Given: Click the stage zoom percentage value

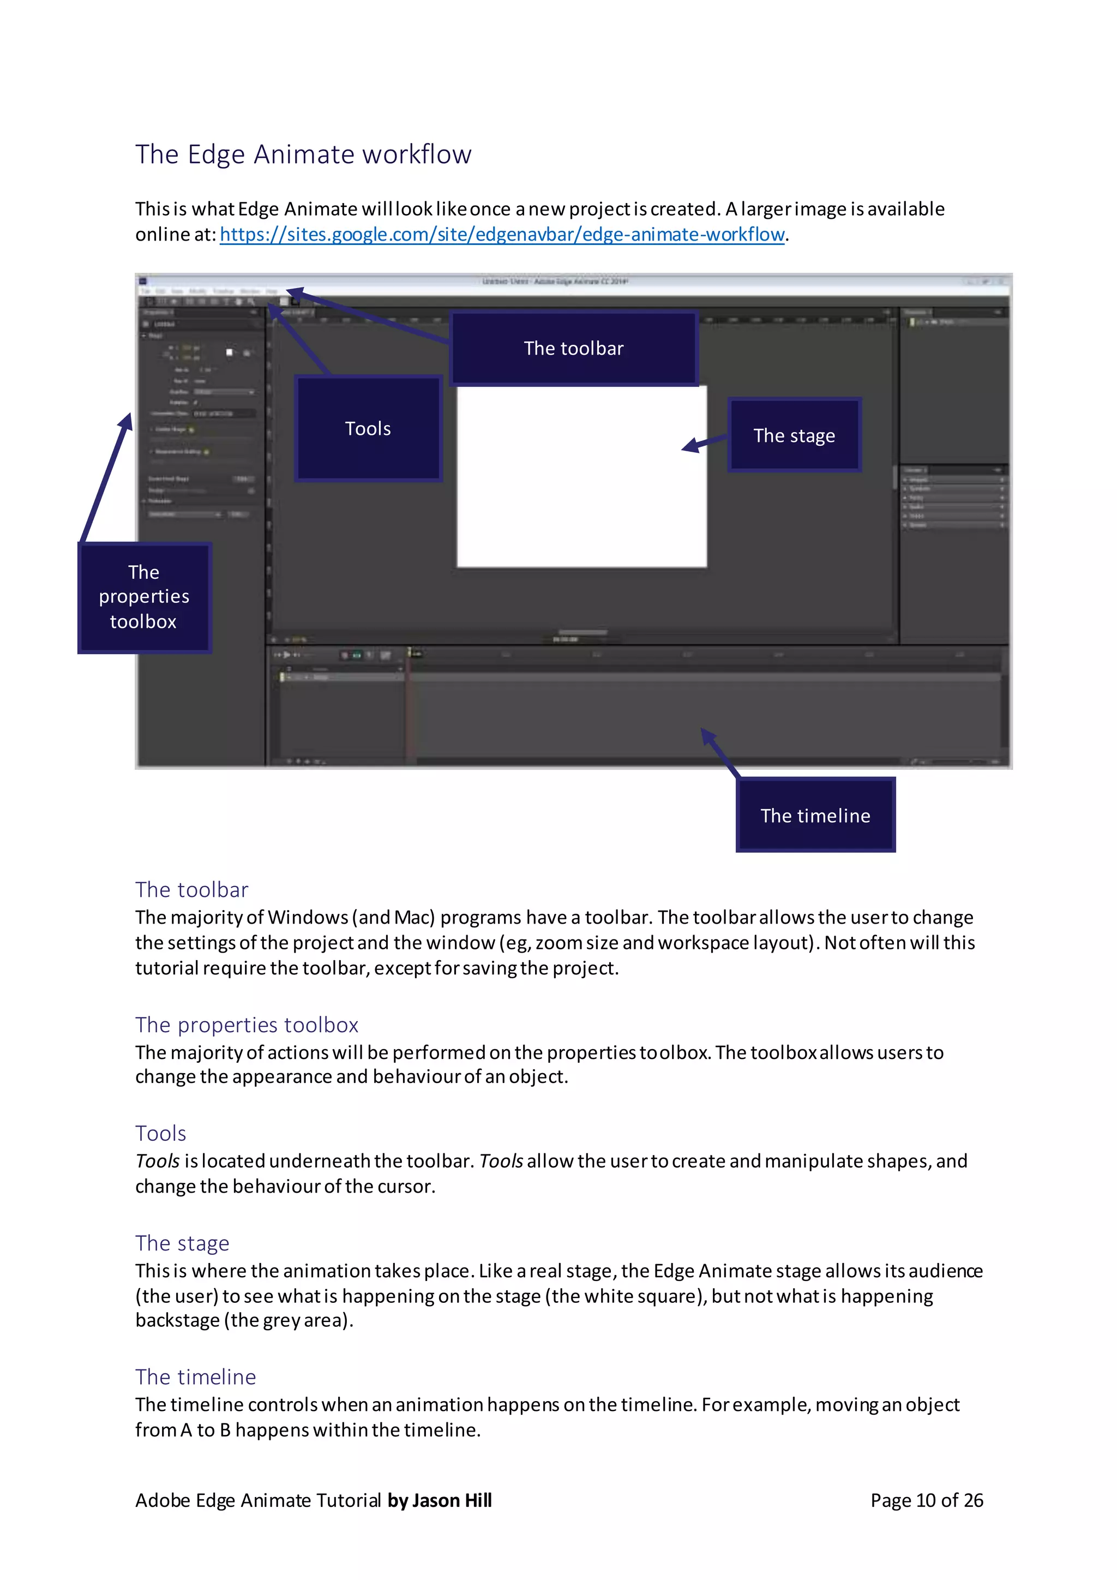Looking at the screenshot, I should pyautogui.click(x=300, y=640).
